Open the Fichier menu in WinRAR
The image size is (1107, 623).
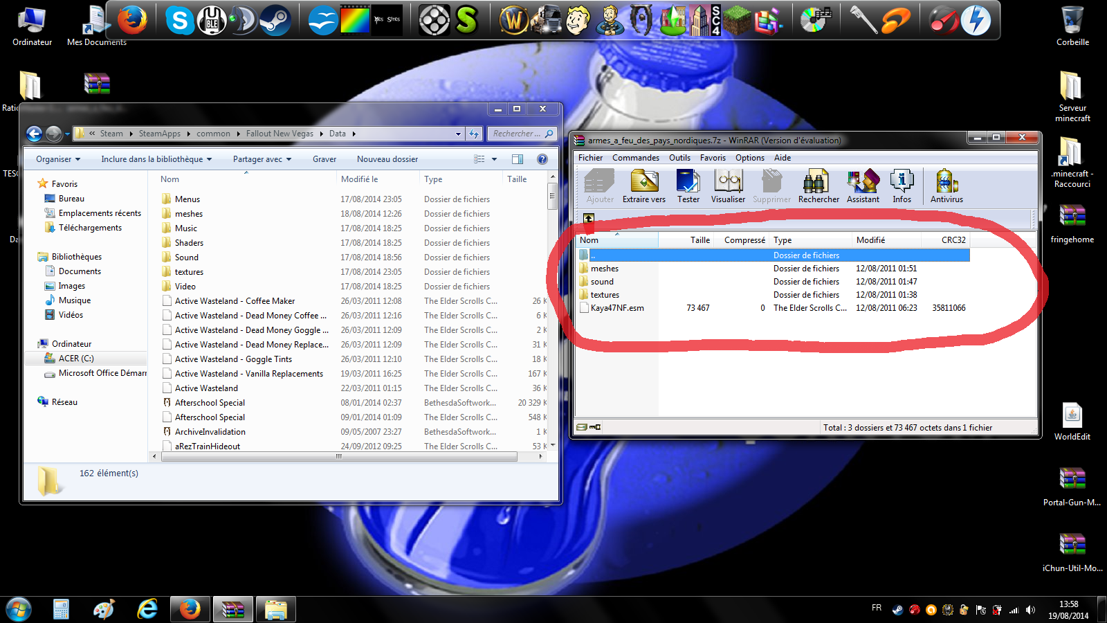tap(590, 158)
